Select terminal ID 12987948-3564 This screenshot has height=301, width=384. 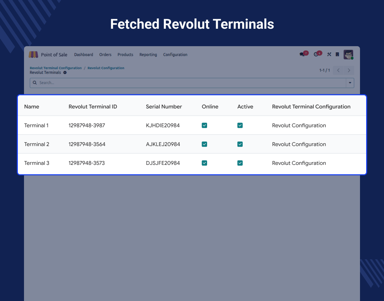87,144
